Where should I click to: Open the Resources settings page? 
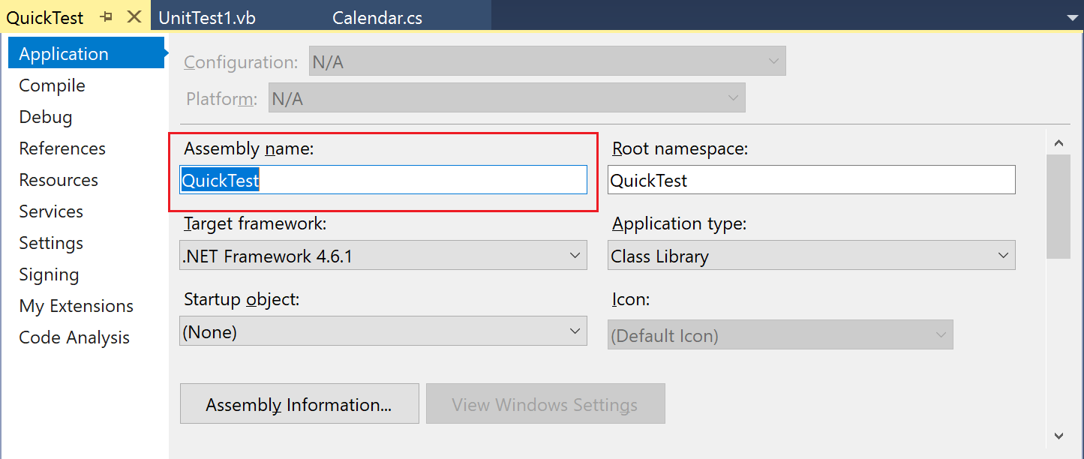tap(58, 179)
